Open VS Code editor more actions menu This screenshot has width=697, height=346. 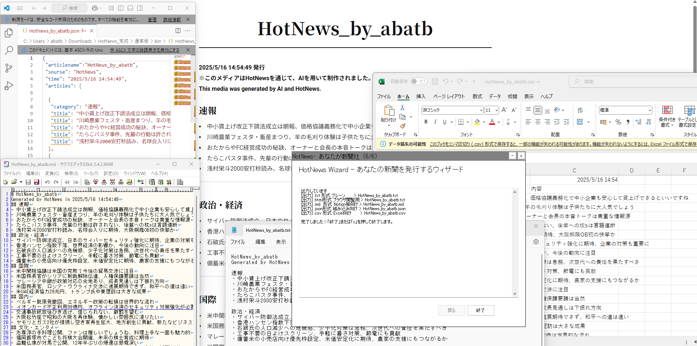[x=187, y=31]
